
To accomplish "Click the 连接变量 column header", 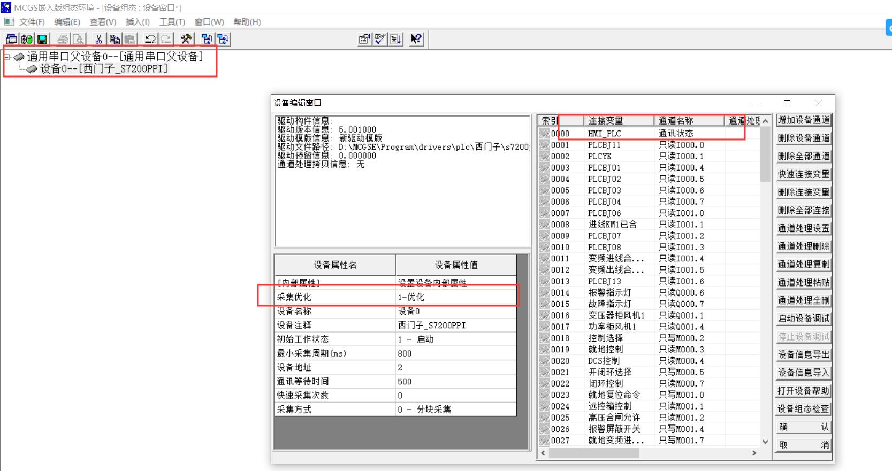I will click(x=619, y=120).
